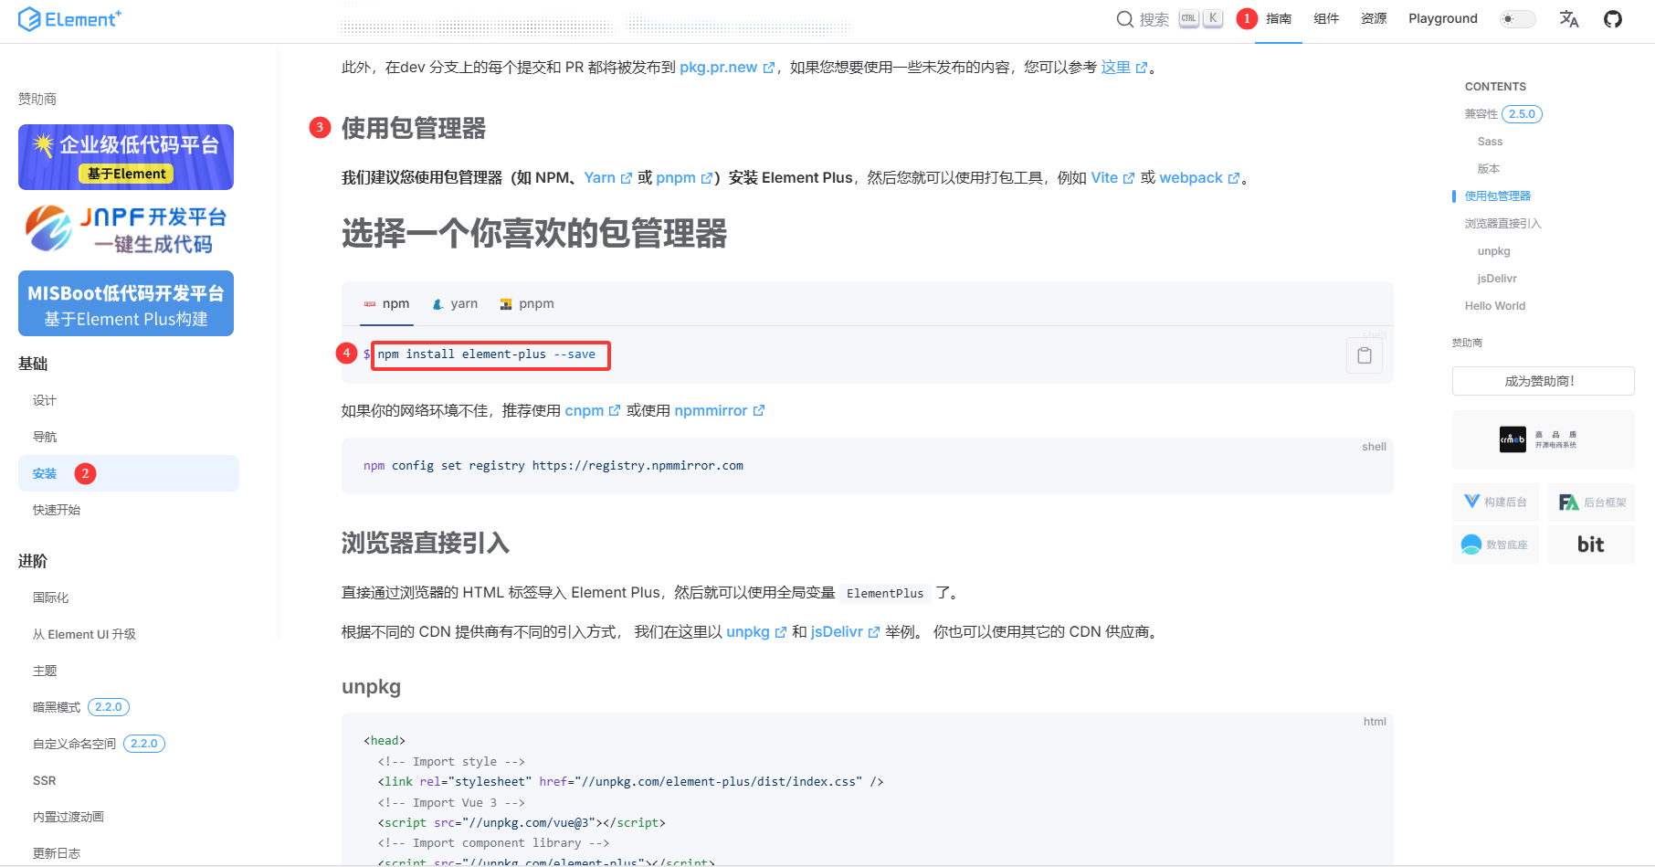1655x867 pixels.
Task: Open Playground in the top navigation
Action: point(1443,19)
